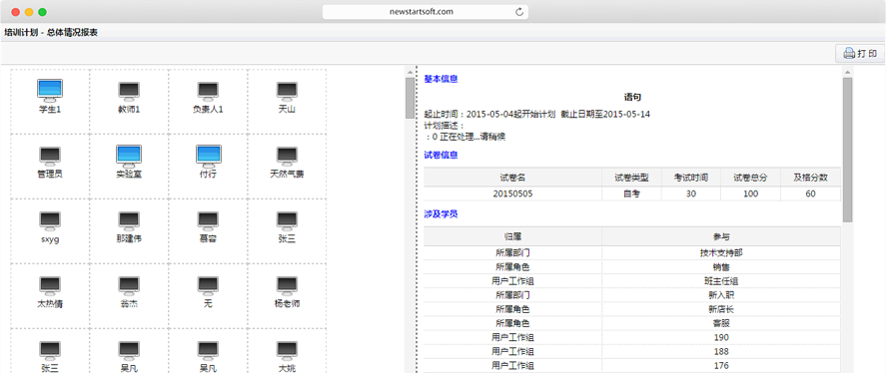Click the plan title 语句
The height and width of the screenshot is (373, 886).
[x=632, y=97]
